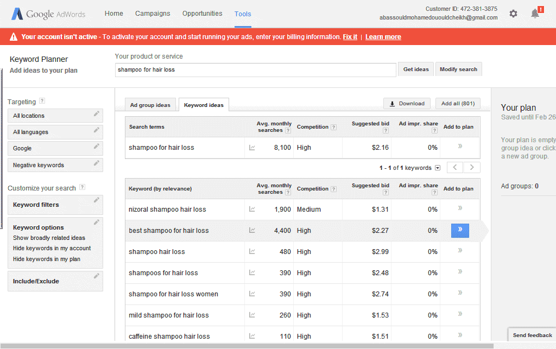Image resolution: width=556 pixels, height=349 pixels.
Task: Click the Show broadly related ideas option
Action: coord(49,238)
